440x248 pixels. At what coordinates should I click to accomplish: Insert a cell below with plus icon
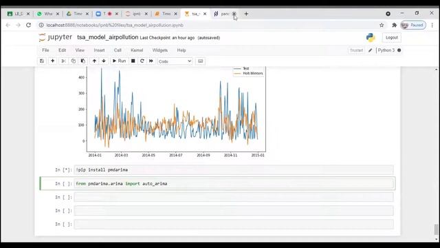pyautogui.click(x=52, y=61)
